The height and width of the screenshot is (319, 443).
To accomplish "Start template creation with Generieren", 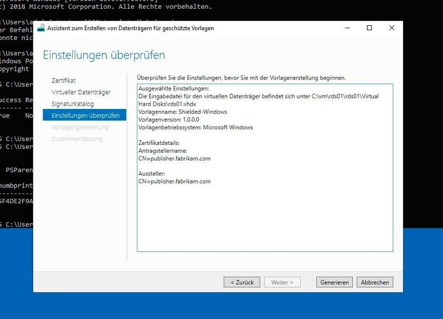I will click(334, 282).
